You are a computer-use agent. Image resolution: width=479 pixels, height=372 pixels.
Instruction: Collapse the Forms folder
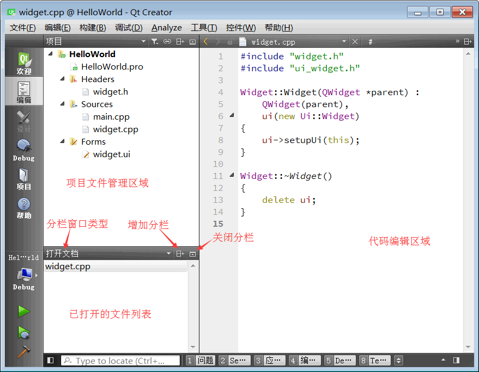click(x=62, y=141)
